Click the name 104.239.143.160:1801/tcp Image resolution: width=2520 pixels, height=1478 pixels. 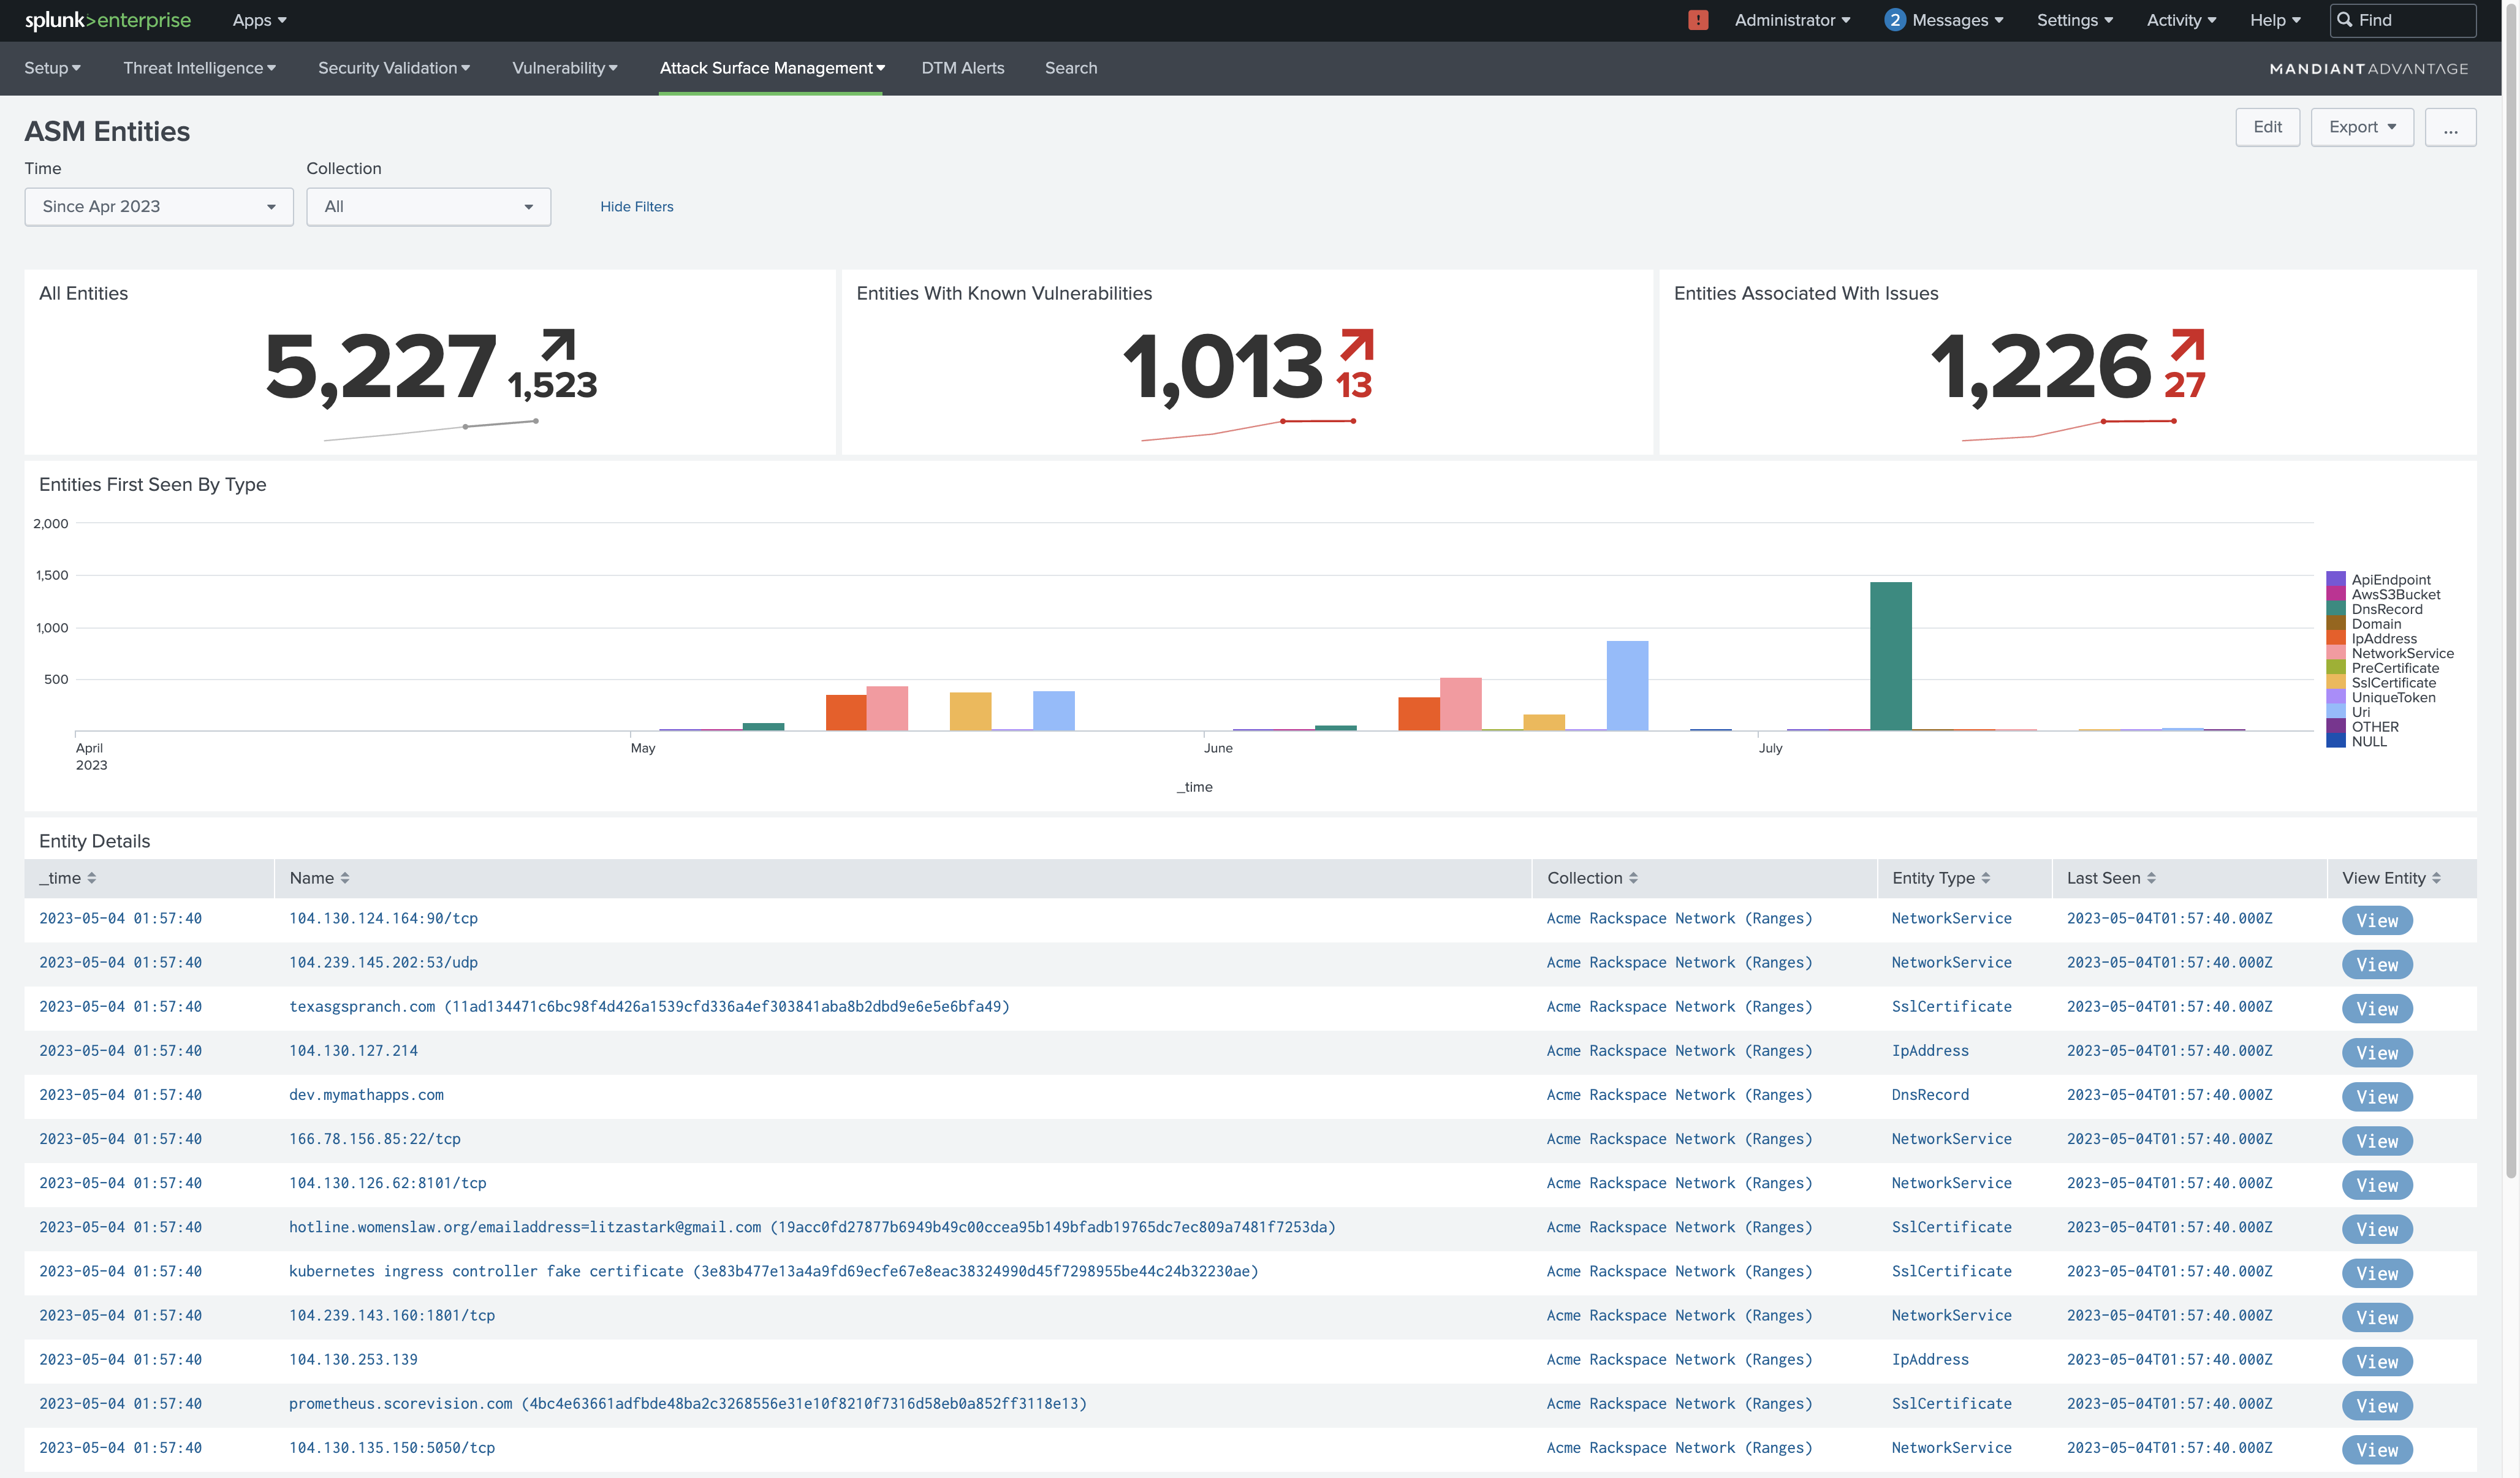click(x=392, y=1315)
